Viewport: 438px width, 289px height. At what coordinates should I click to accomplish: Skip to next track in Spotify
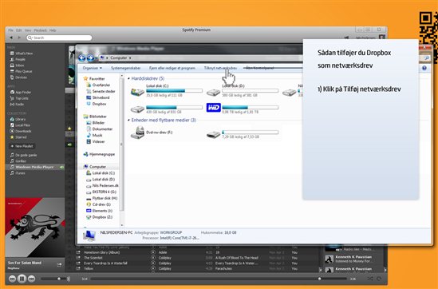[x=32, y=279]
